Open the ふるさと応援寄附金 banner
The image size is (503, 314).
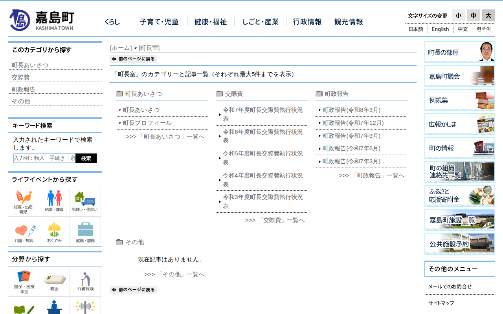pyautogui.click(x=460, y=196)
